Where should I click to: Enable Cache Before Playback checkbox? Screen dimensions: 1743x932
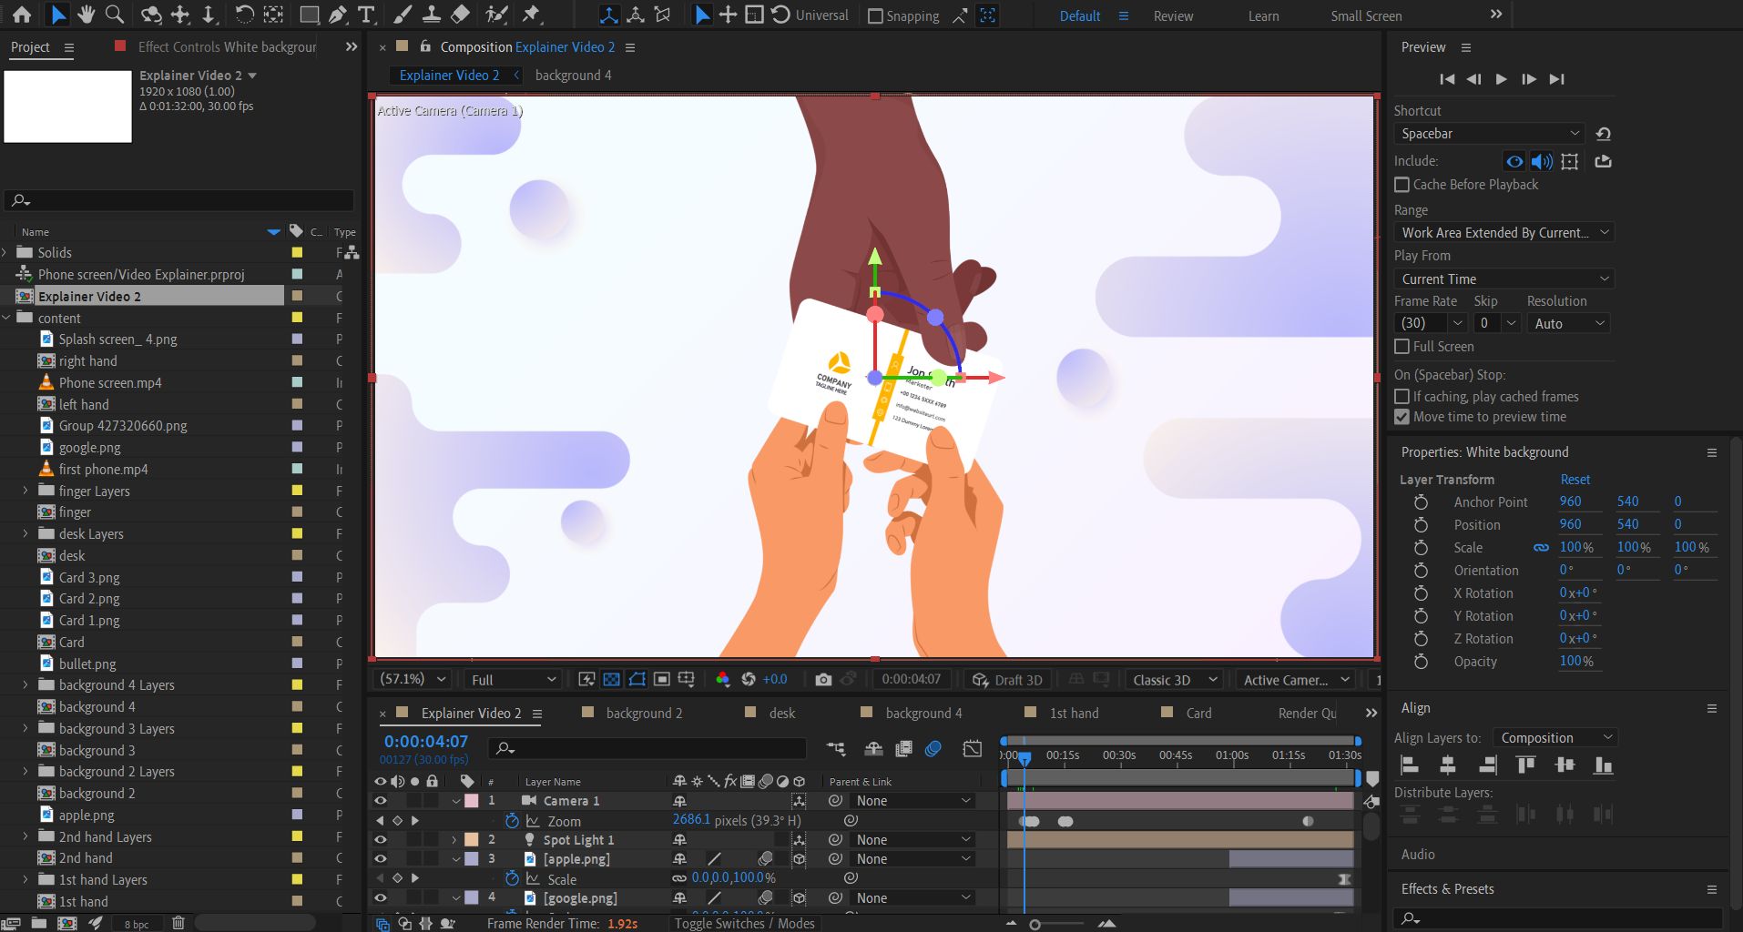click(1402, 185)
